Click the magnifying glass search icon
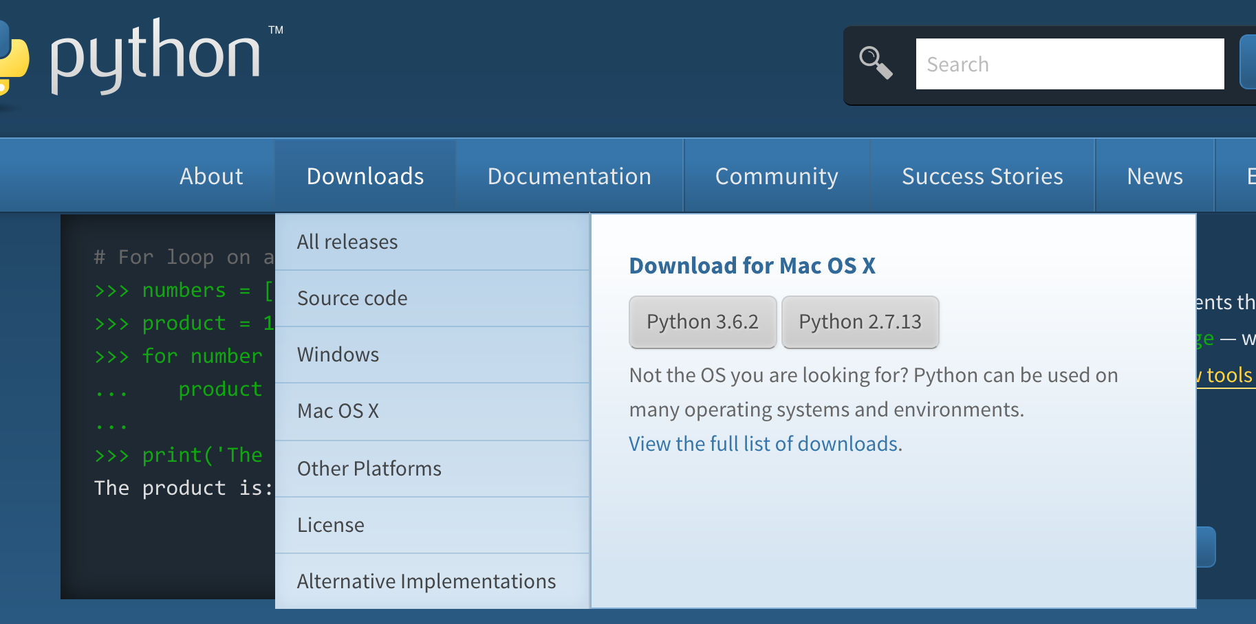This screenshot has height=624, width=1256. pyautogui.click(x=876, y=63)
